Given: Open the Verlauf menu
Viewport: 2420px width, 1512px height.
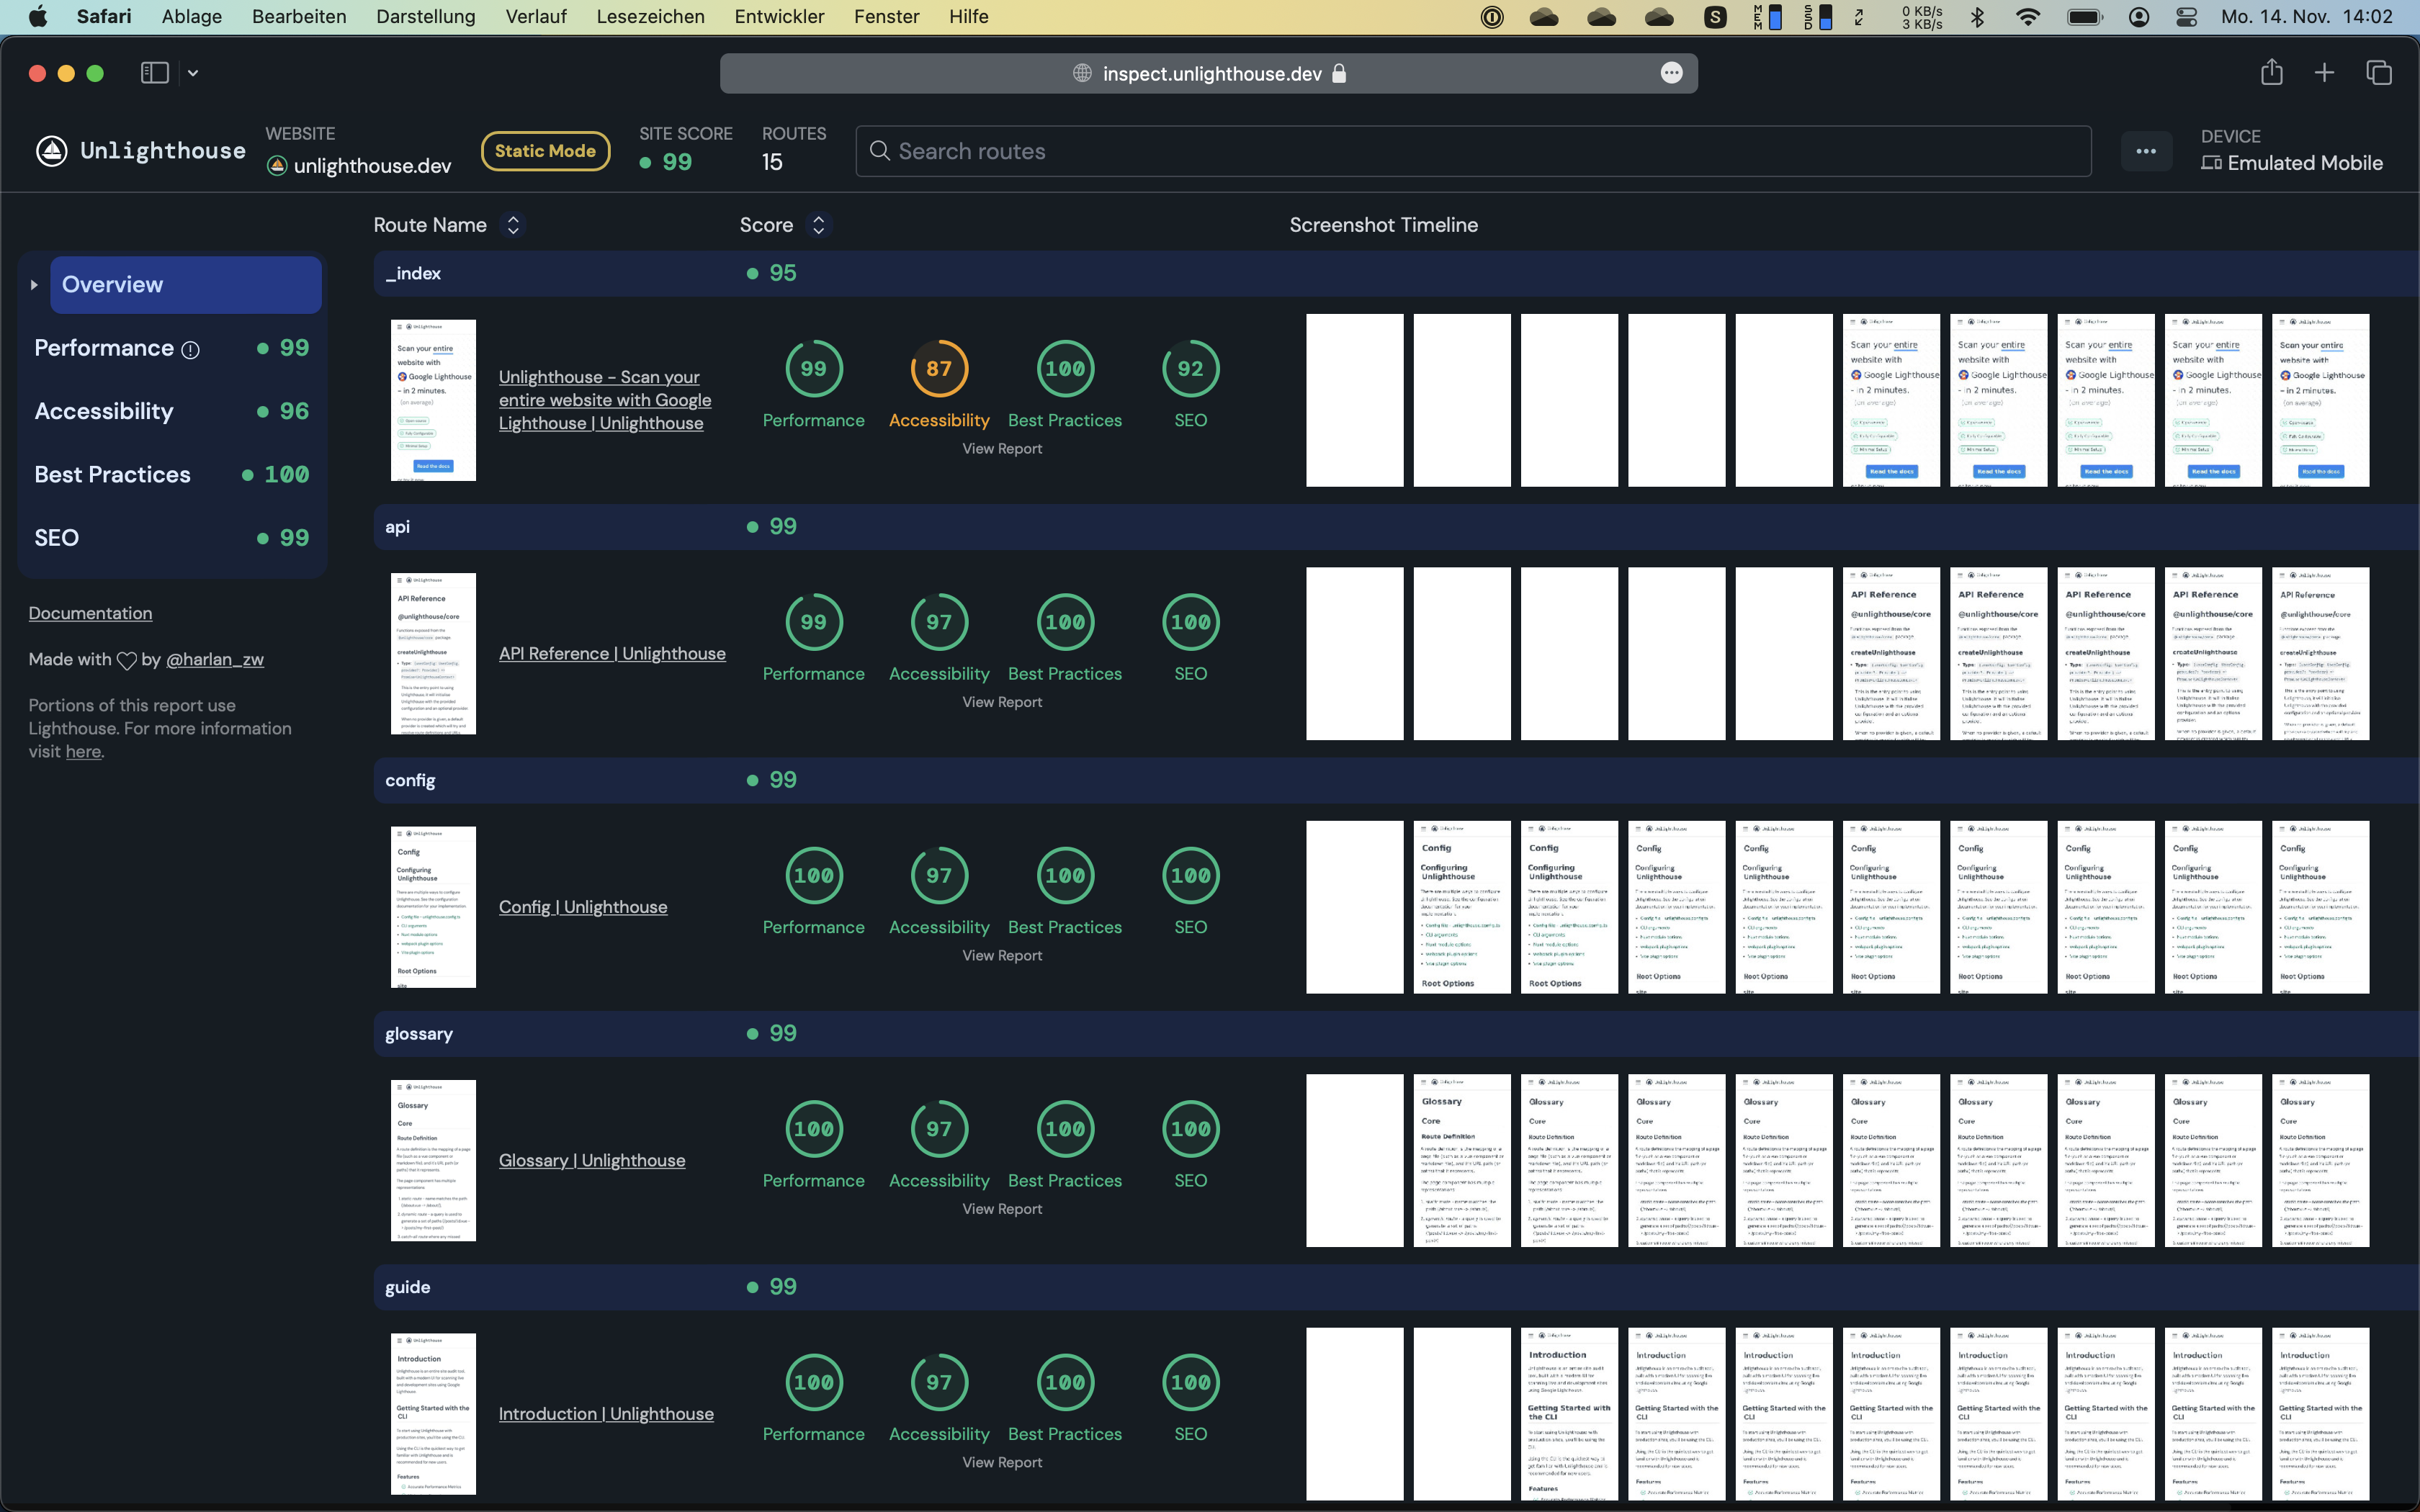Looking at the screenshot, I should 536,17.
